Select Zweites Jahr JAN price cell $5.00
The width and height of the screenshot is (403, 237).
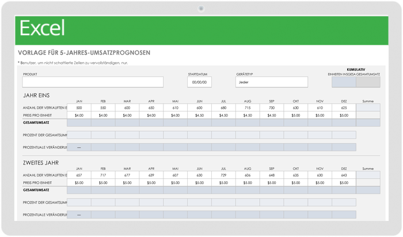(x=79, y=183)
